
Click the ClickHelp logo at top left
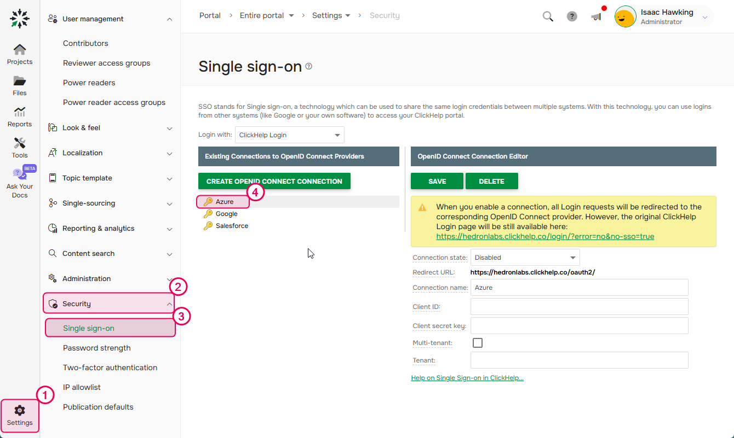(x=20, y=18)
